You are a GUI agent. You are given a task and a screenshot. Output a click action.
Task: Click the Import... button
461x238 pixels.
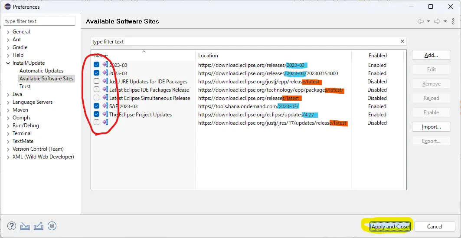432,127
